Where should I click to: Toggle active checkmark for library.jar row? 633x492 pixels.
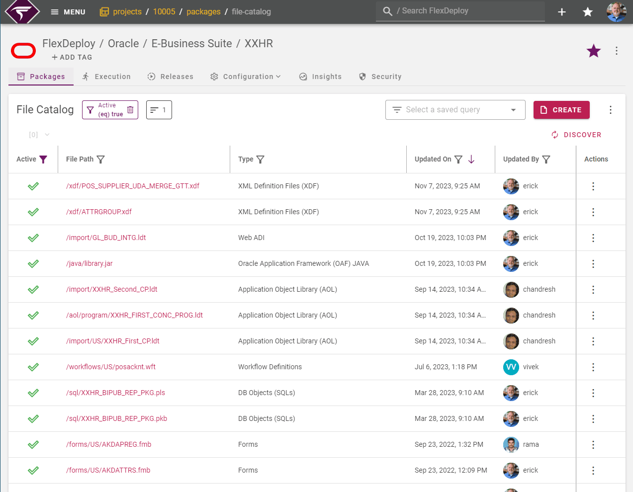point(33,264)
